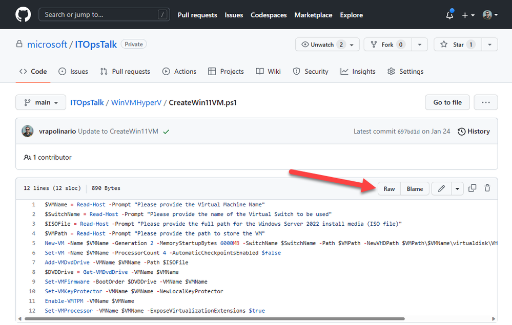Open the user avatar menu

(x=490, y=15)
